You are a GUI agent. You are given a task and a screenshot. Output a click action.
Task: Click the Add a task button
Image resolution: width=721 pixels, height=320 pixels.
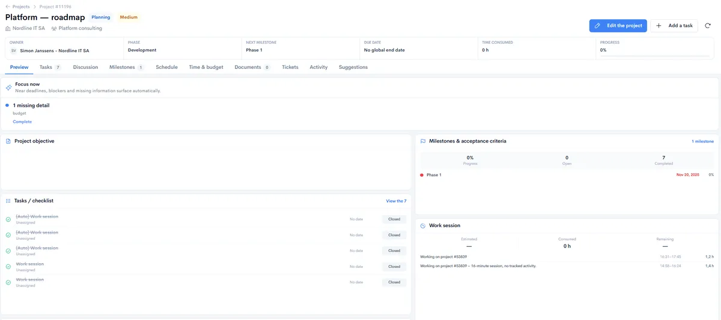tap(674, 26)
